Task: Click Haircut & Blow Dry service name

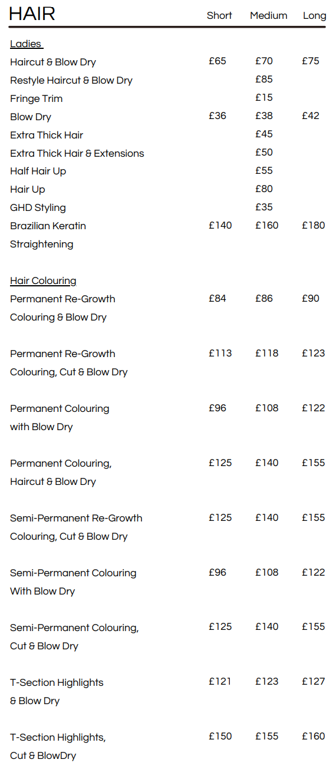Action: pos(53,62)
